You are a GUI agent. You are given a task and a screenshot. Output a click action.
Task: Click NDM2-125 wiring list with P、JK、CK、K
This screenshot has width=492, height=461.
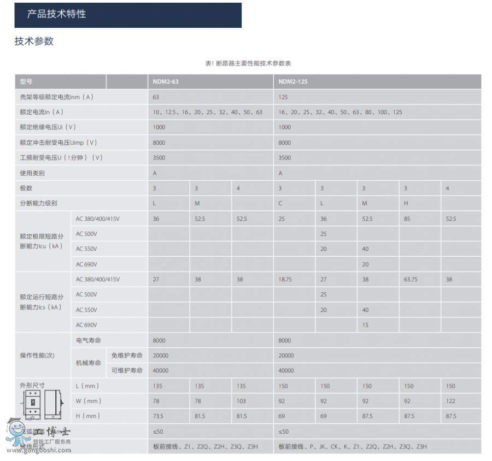point(353,446)
